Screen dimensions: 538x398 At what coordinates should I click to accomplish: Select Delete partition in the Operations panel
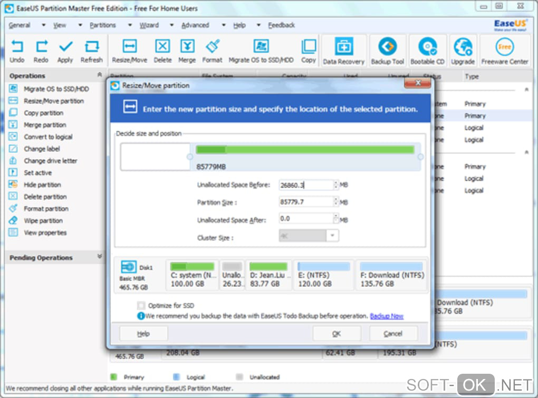point(38,197)
